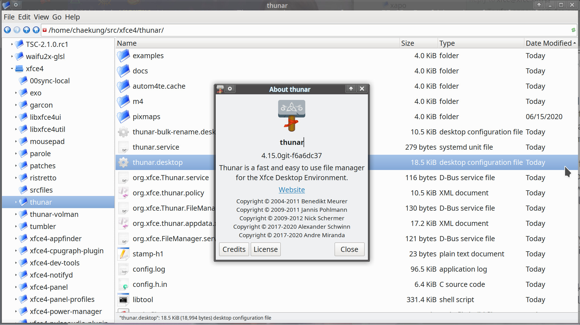This screenshot has height=325, width=580.
Task: Close the About thunar dialog via Close
Action: [349, 249]
